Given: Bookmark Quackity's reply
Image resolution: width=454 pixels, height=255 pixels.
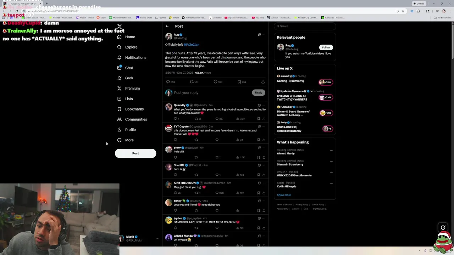Looking at the screenshot, I should (x=259, y=119).
